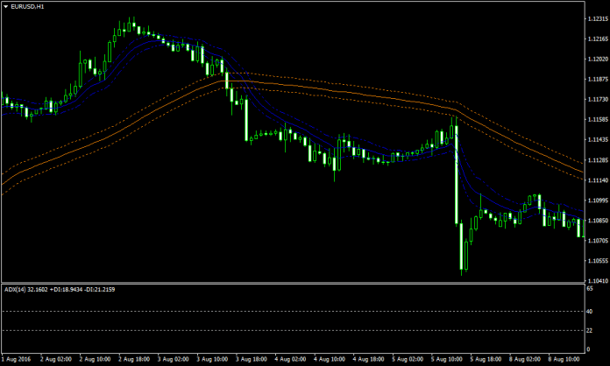This screenshot has height=366, width=610.
Task: Select the lower dashed orange envelope line
Action: (x=351, y=99)
